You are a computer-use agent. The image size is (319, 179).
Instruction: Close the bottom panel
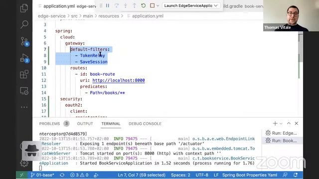coord(297,123)
